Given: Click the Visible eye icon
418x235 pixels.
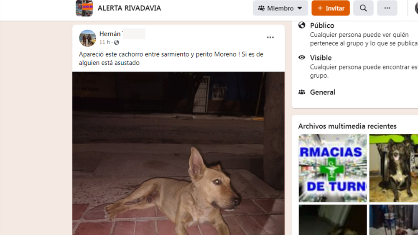Looking at the screenshot, I should (x=302, y=57).
